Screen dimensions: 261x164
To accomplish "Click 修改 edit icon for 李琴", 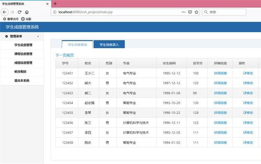I will (x=248, y=113).
